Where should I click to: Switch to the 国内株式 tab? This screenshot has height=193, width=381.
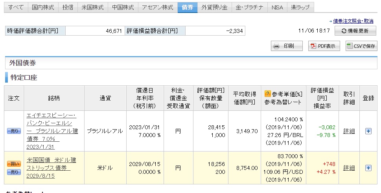tap(43, 7)
